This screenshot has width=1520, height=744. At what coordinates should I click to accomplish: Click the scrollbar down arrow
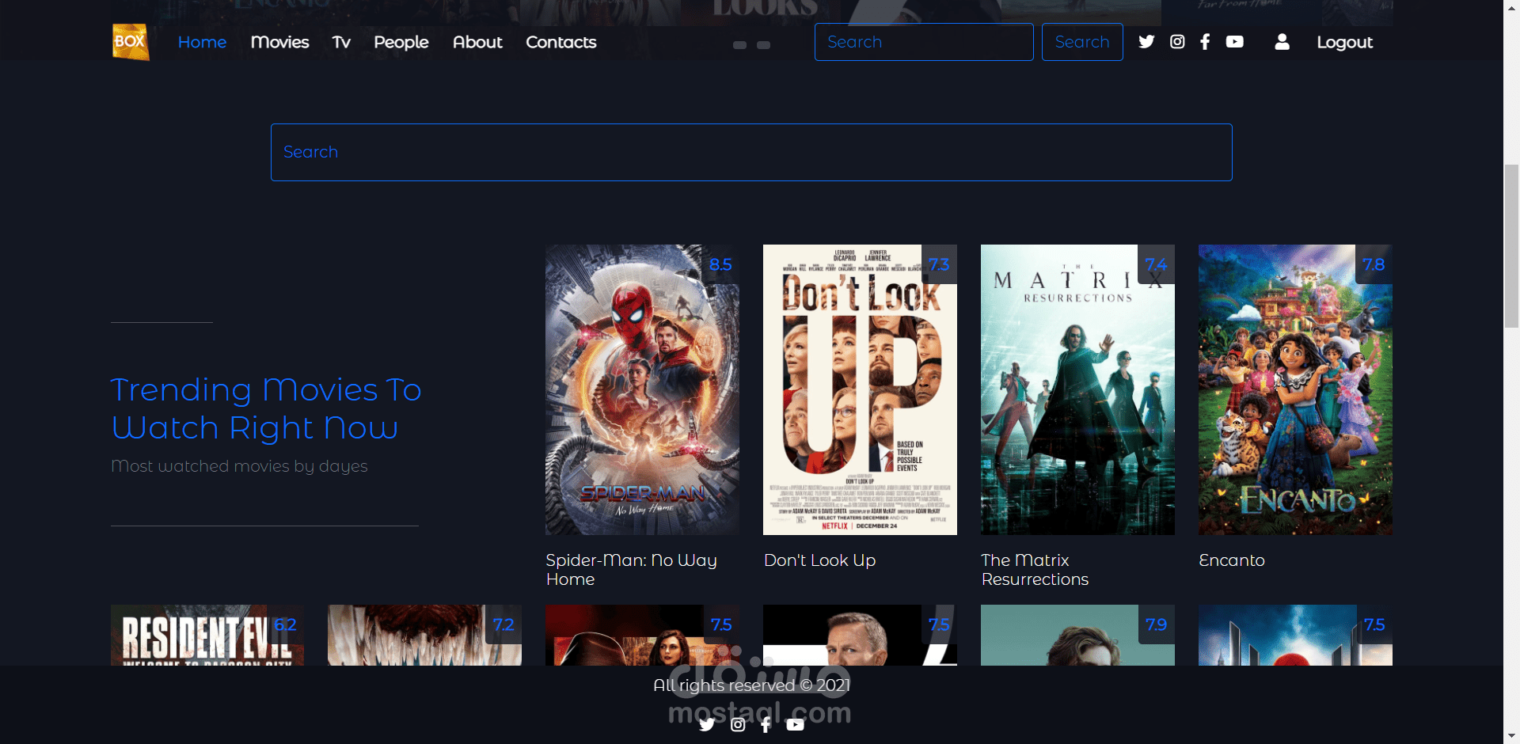[1512, 736]
